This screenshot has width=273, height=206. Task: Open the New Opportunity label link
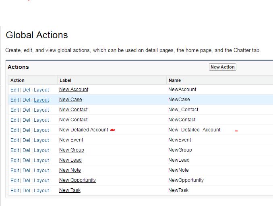77,180
